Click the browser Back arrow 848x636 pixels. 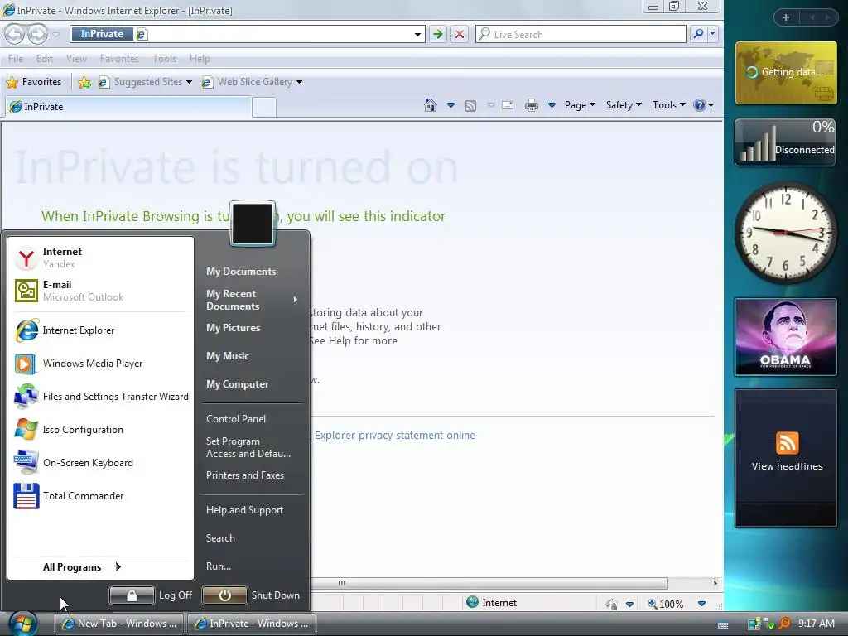[15, 35]
